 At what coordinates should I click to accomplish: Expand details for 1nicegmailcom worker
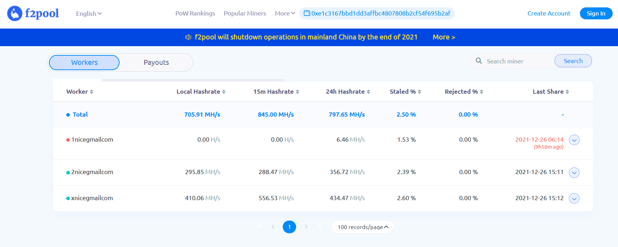pyautogui.click(x=574, y=140)
